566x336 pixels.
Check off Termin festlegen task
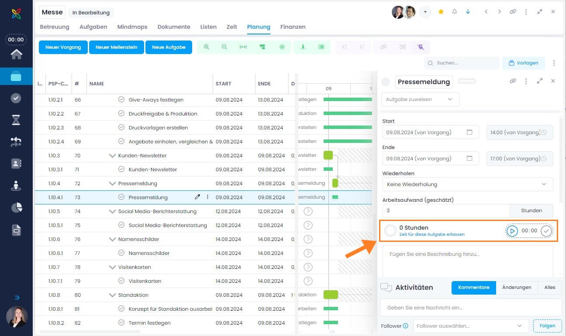click(121, 322)
